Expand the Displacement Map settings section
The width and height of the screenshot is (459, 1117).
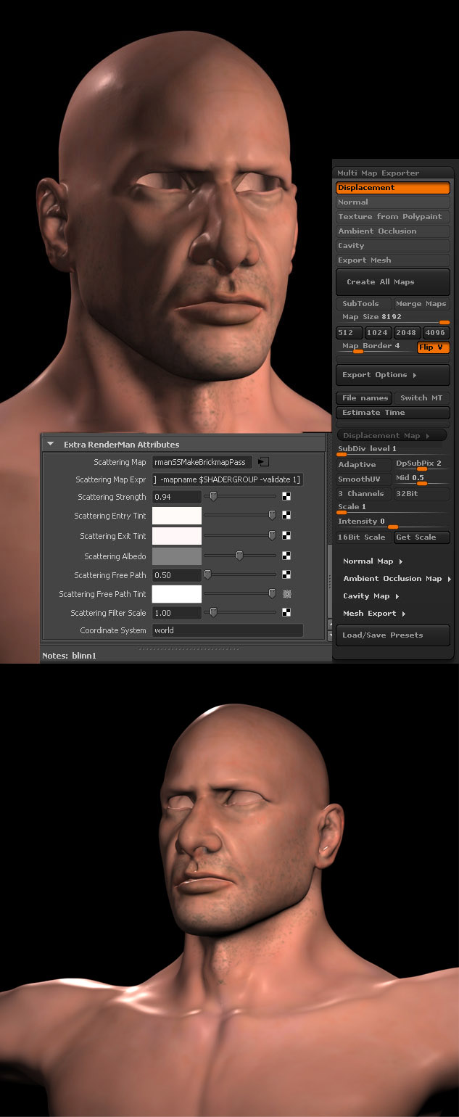tap(392, 436)
